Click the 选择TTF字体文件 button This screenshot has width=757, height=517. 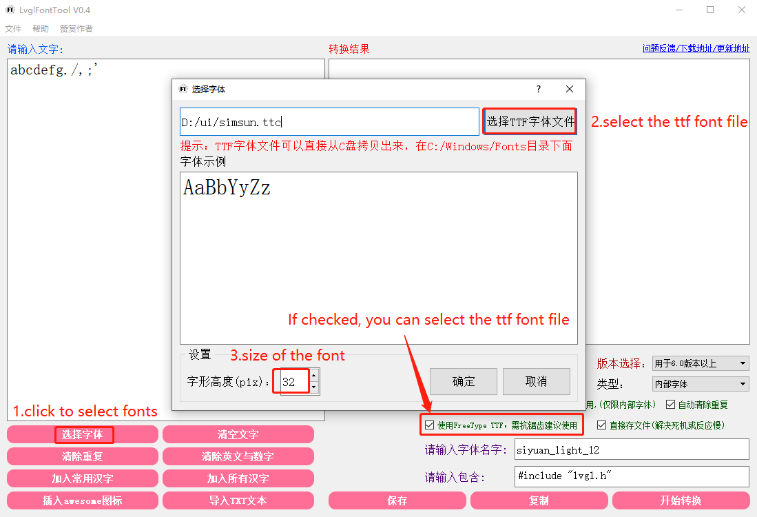coord(530,121)
